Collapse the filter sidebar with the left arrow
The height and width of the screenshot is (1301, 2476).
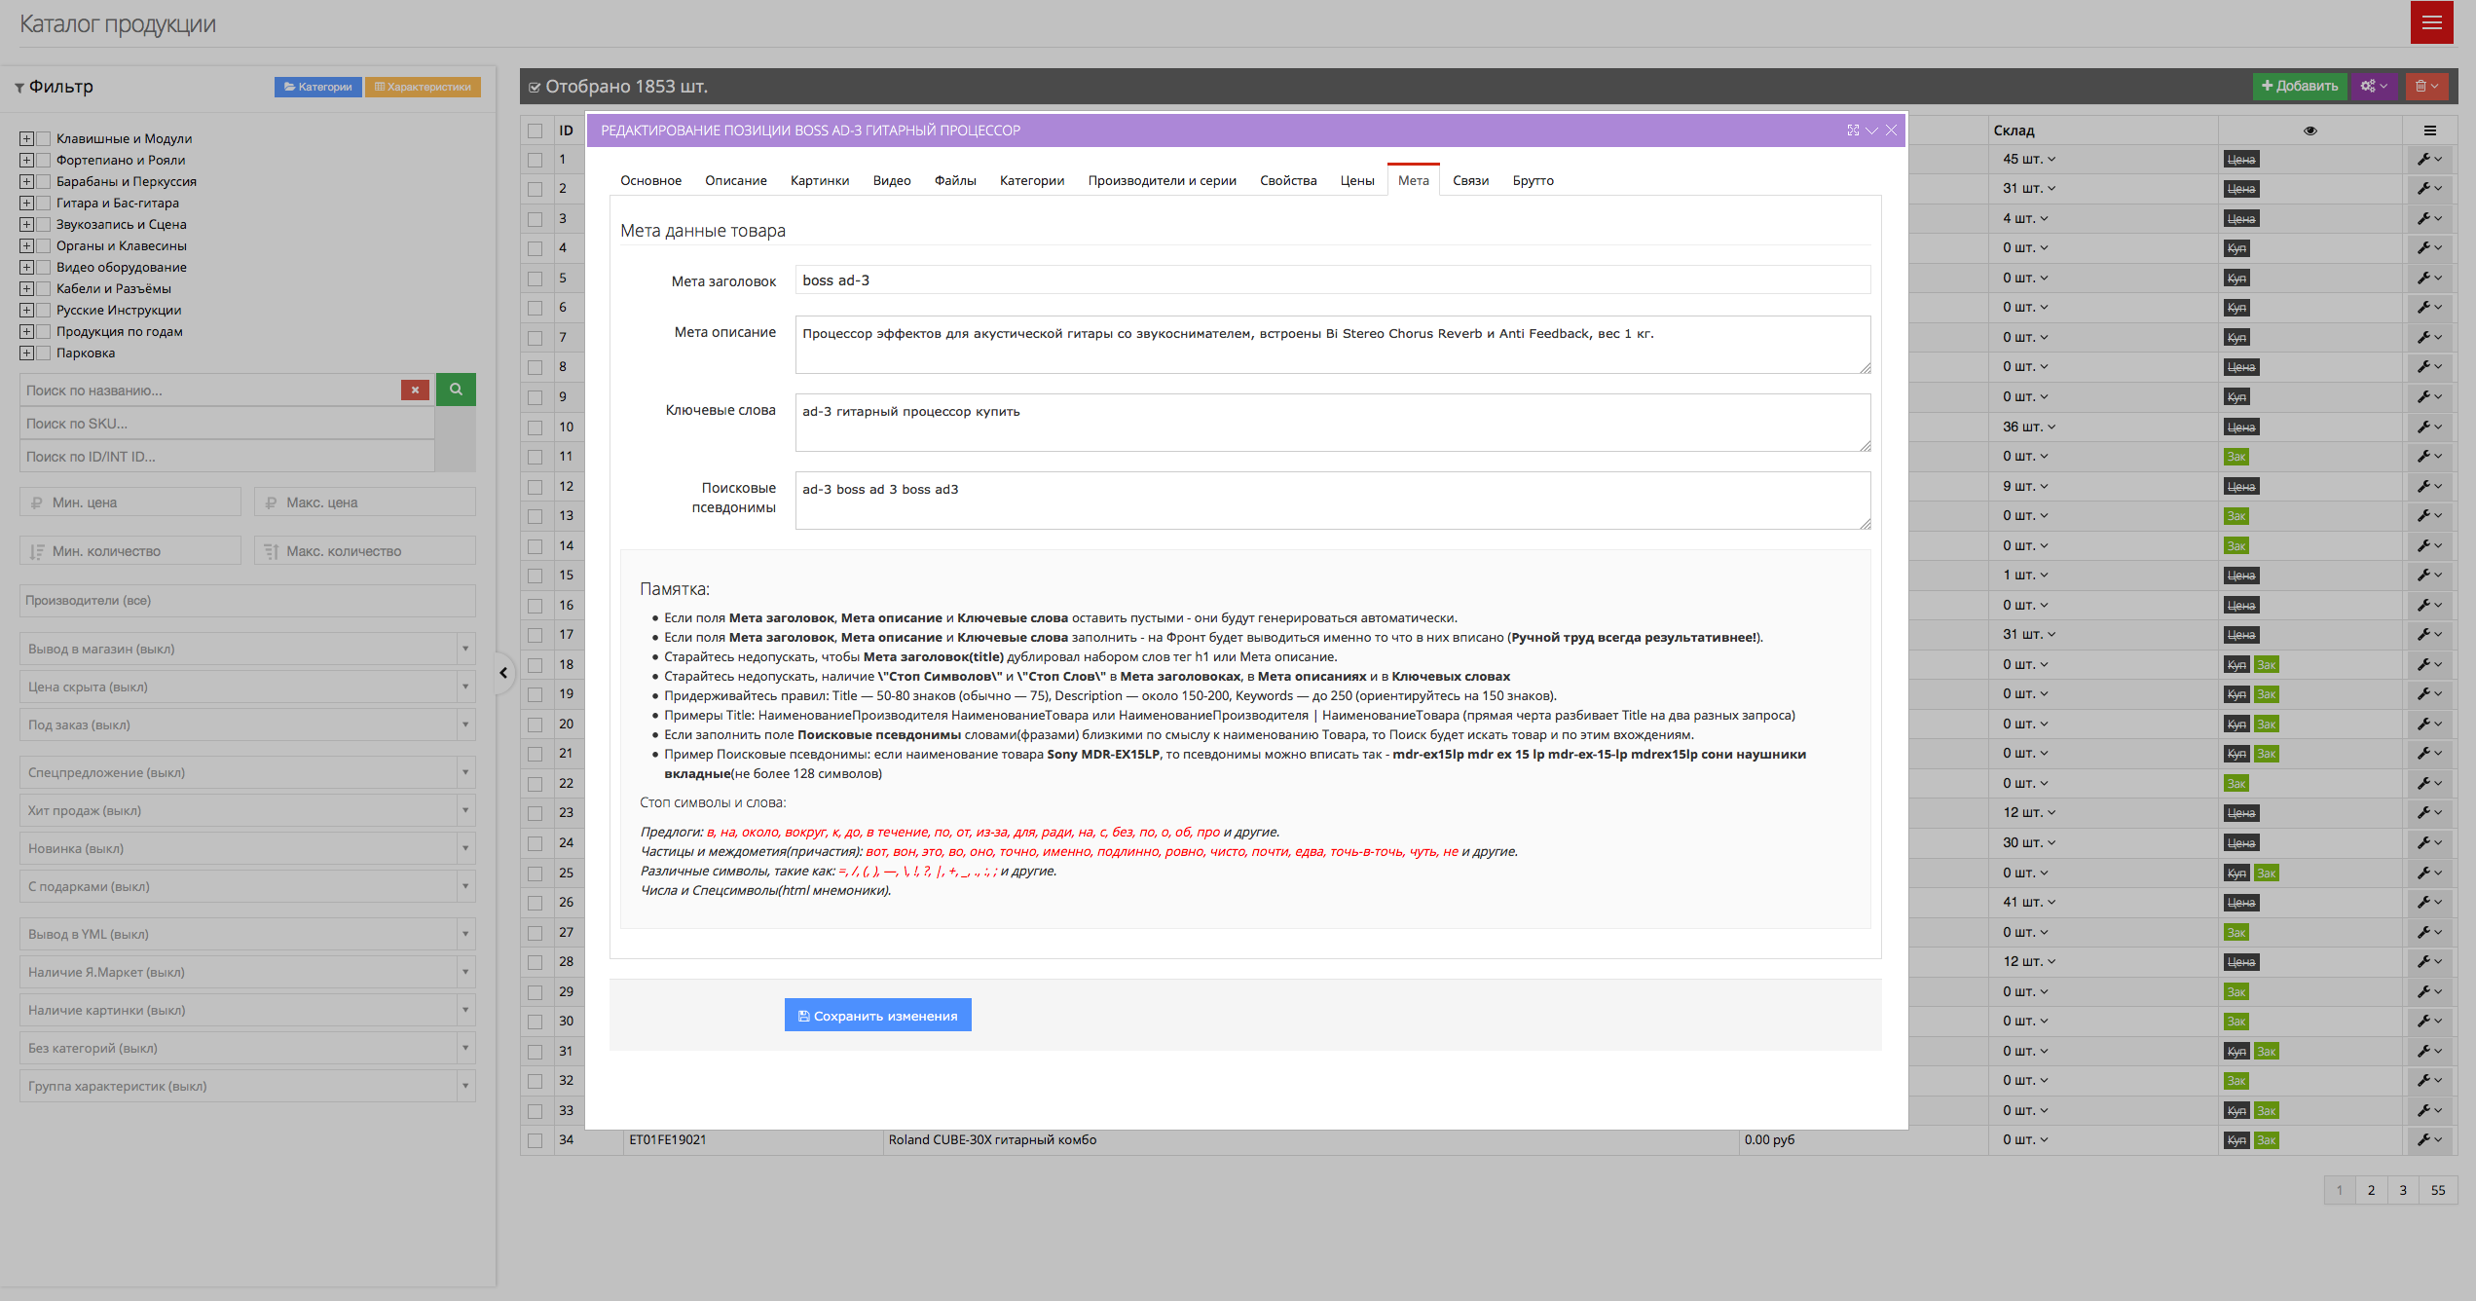(503, 672)
